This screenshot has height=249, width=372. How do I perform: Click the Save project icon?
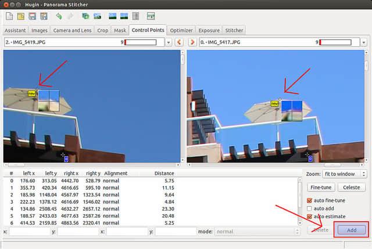tap(33, 16)
